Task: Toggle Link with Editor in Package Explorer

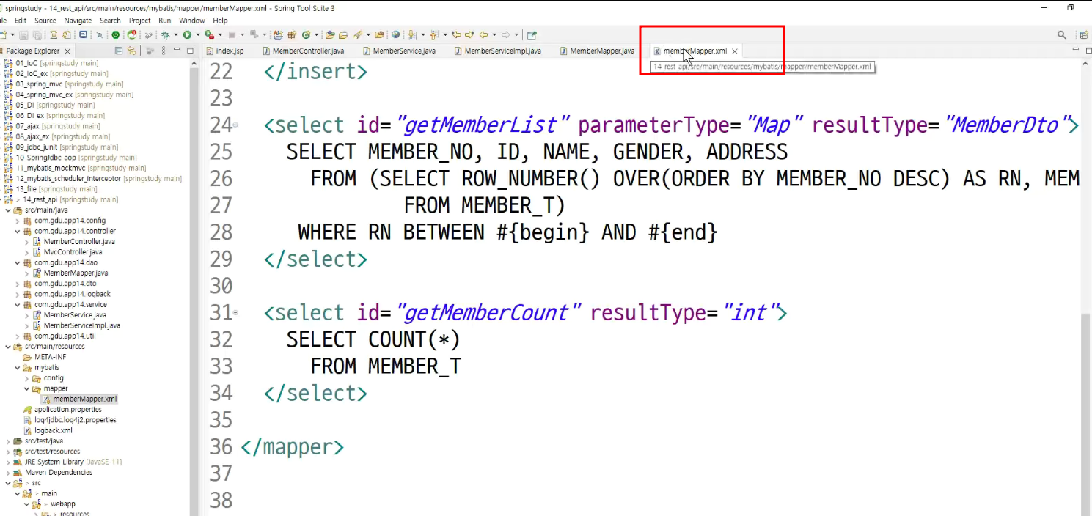Action: click(132, 51)
